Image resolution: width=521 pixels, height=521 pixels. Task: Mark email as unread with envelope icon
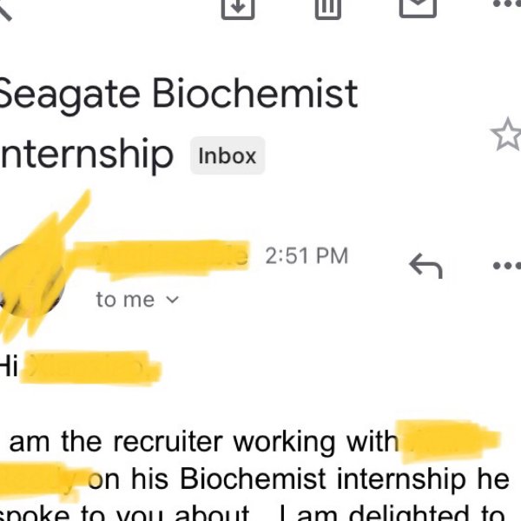[418, 7]
